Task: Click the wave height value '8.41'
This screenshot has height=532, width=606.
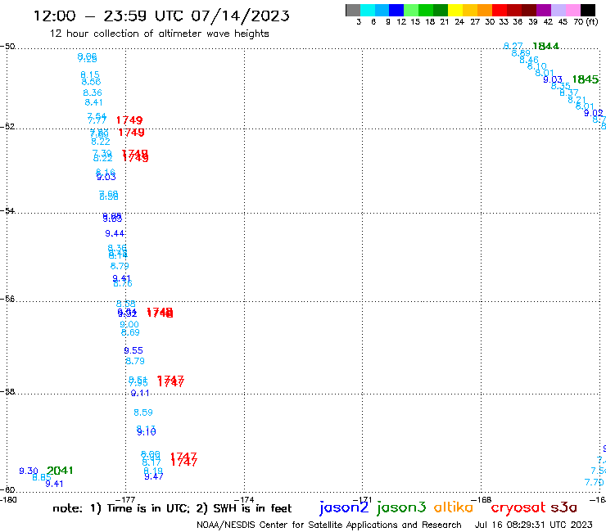Action: pyautogui.click(x=93, y=102)
